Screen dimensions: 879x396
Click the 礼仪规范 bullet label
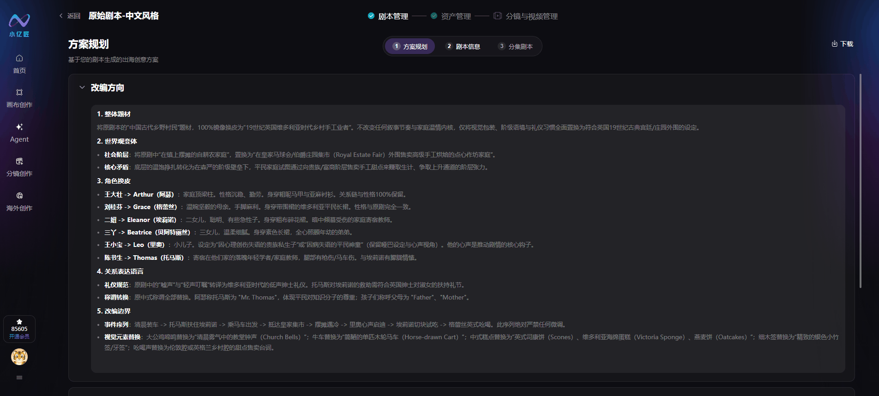(x=116, y=285)
